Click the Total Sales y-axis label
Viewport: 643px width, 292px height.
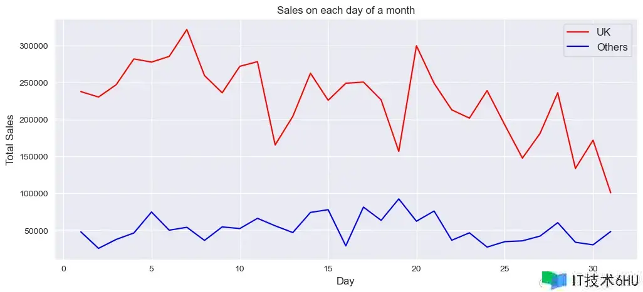(9, 139)
